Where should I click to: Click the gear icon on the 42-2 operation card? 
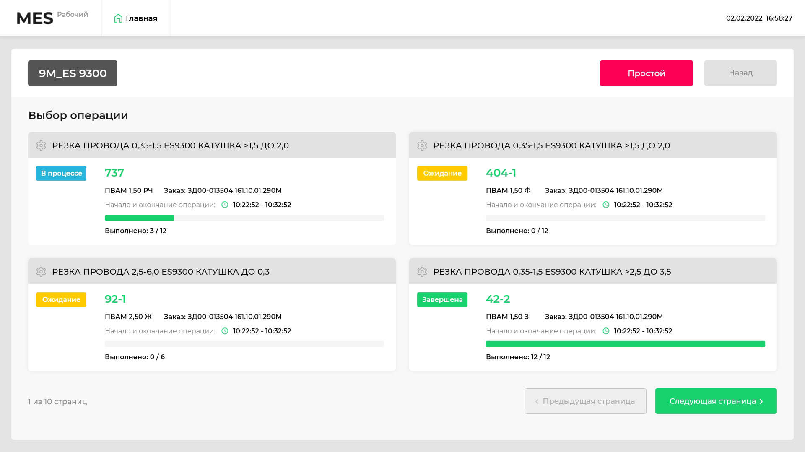click(x=422, y=272)
